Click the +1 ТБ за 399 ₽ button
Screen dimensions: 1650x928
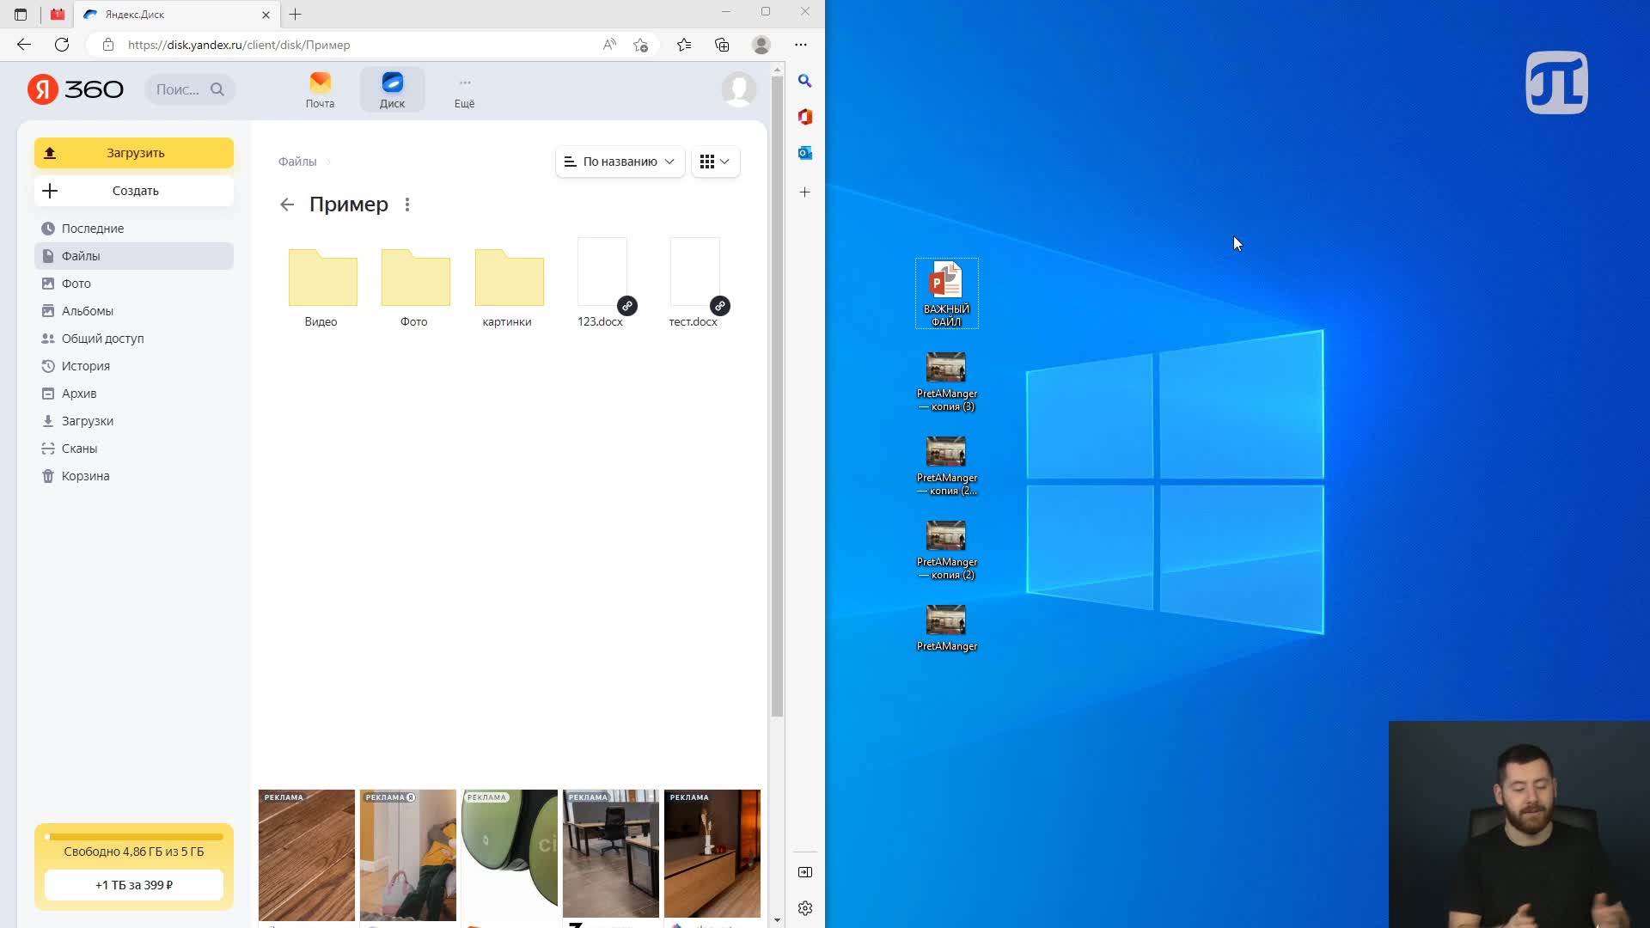pos(134,885)
